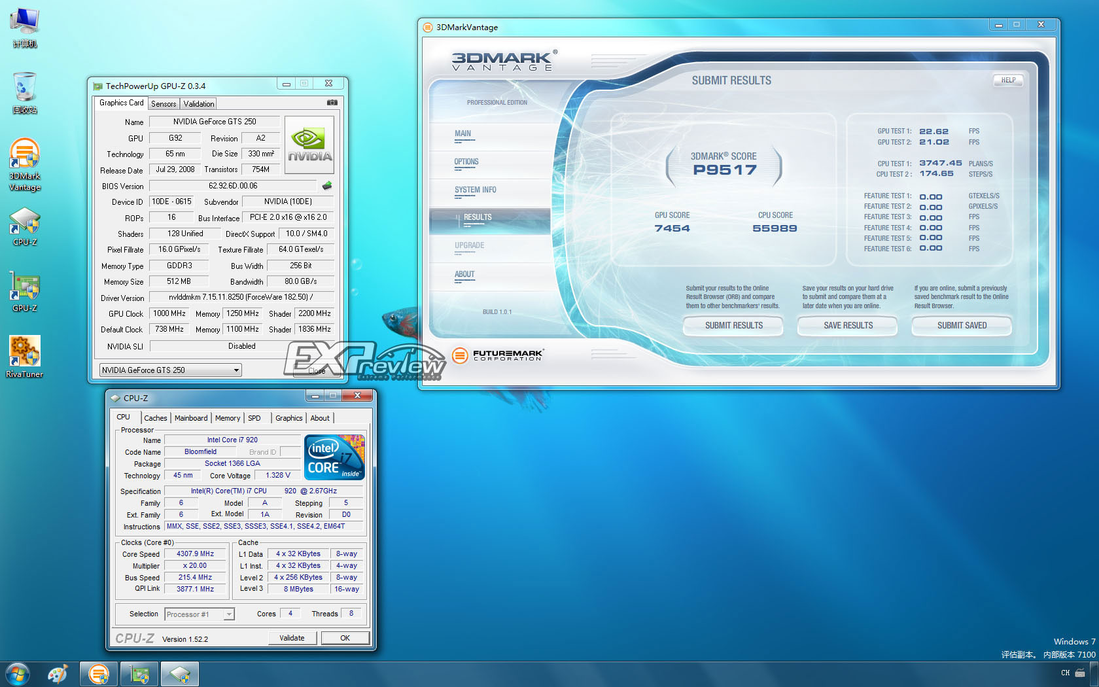The image size is (1099, 687).
Task: Open GPU-Z graphics card selection dropdown
Action: 170,370
